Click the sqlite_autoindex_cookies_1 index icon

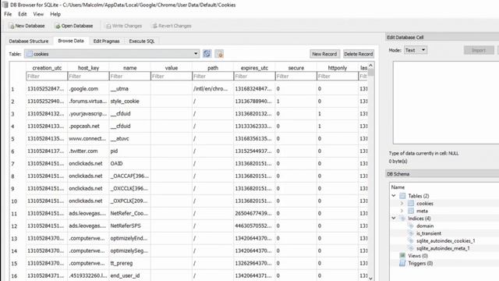tap(411, 240)
